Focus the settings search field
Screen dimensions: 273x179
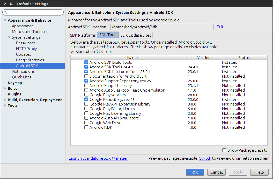click(x=33, y=12)
